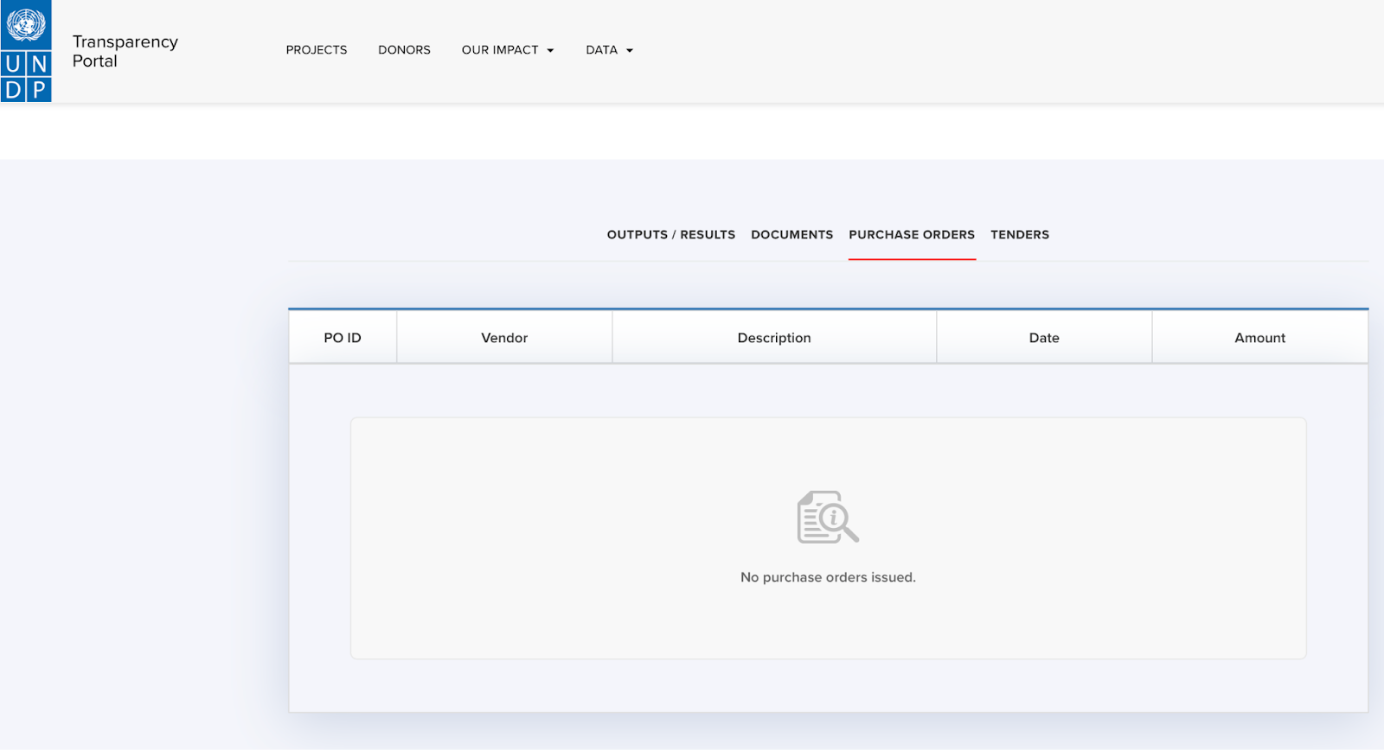Switch to the Documents tab

tap(792, 234)
